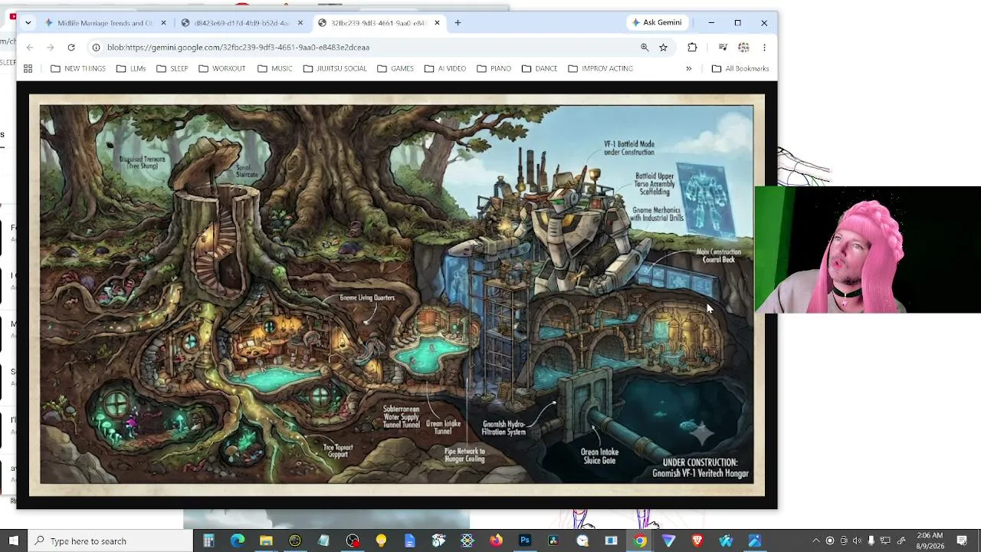Open the SLEEP bookmark folder
This screenshot has height=552, width=981.
coord(172,69)
